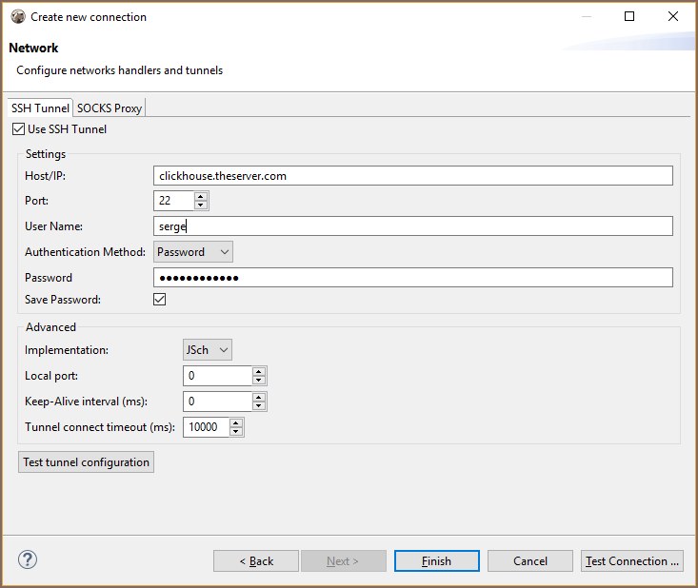Switch to the SOCKS Proxy tab
This screenshot has width=698, height=588.
pyautogui.click(x=110, y=108)
